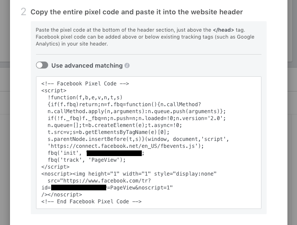Click the t.src=v getElementsByTagName code line

(108, 132)
